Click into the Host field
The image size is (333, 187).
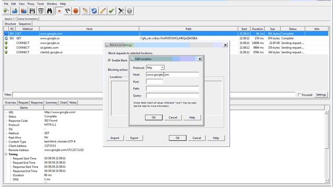click(x=172, y=75)
